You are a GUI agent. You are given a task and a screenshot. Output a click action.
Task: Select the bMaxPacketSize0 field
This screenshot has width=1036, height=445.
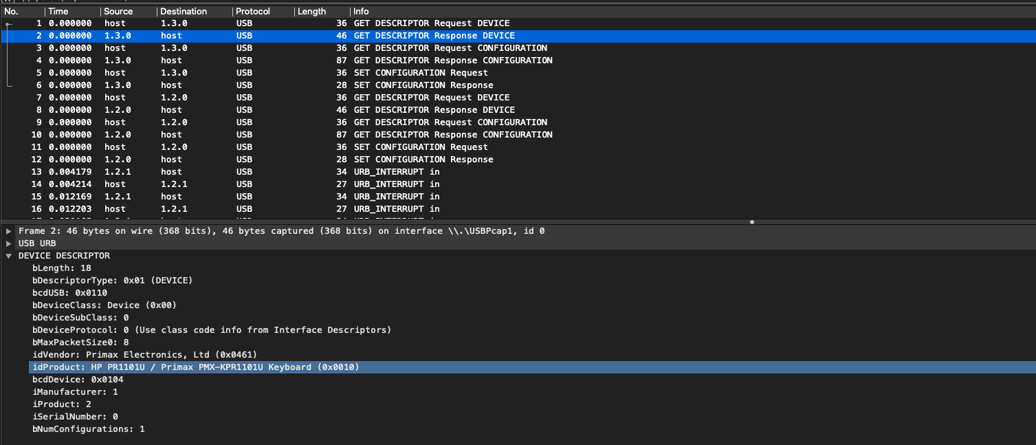click(x=80, y=343)
